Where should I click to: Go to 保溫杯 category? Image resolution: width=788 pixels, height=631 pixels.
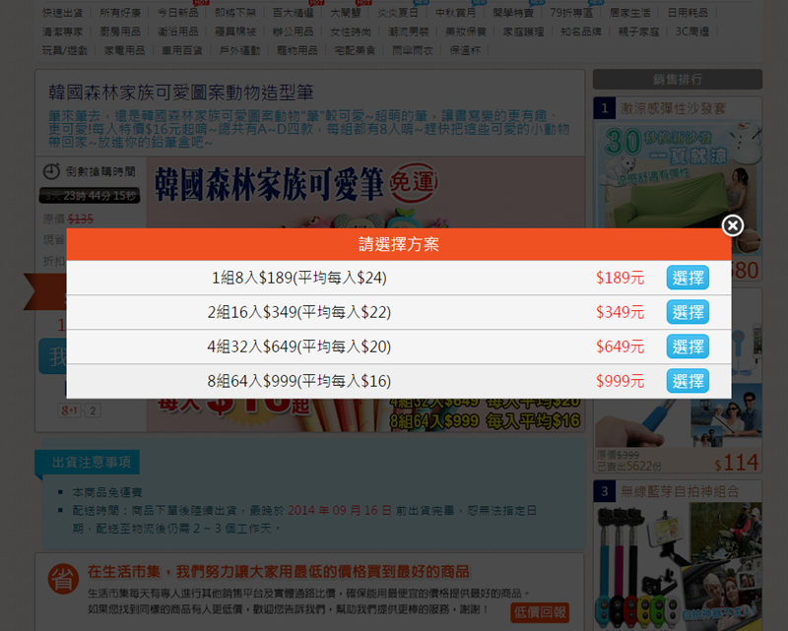(465, 51)
